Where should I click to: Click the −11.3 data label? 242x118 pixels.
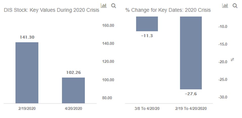click(147, 36)
